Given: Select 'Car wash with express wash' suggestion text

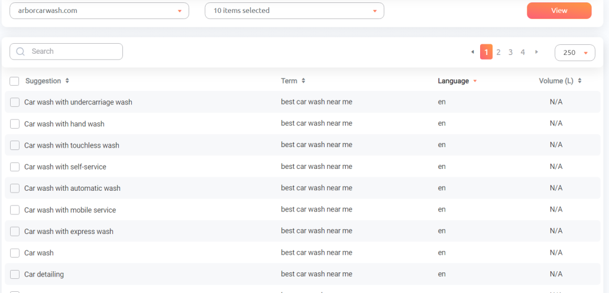Looking at the screenshot, I should pos(69,232).
